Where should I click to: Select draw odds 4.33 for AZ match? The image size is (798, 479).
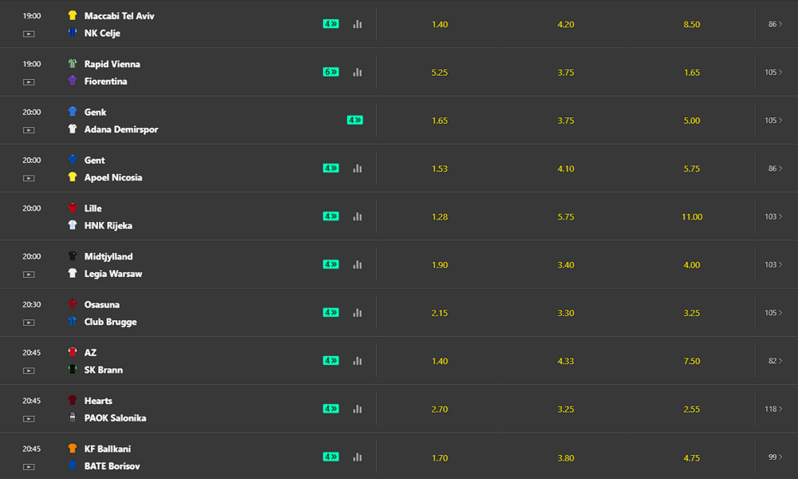click(566, 361)
